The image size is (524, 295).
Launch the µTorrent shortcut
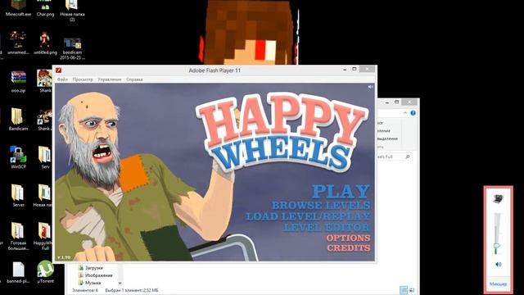click(46, 272)
